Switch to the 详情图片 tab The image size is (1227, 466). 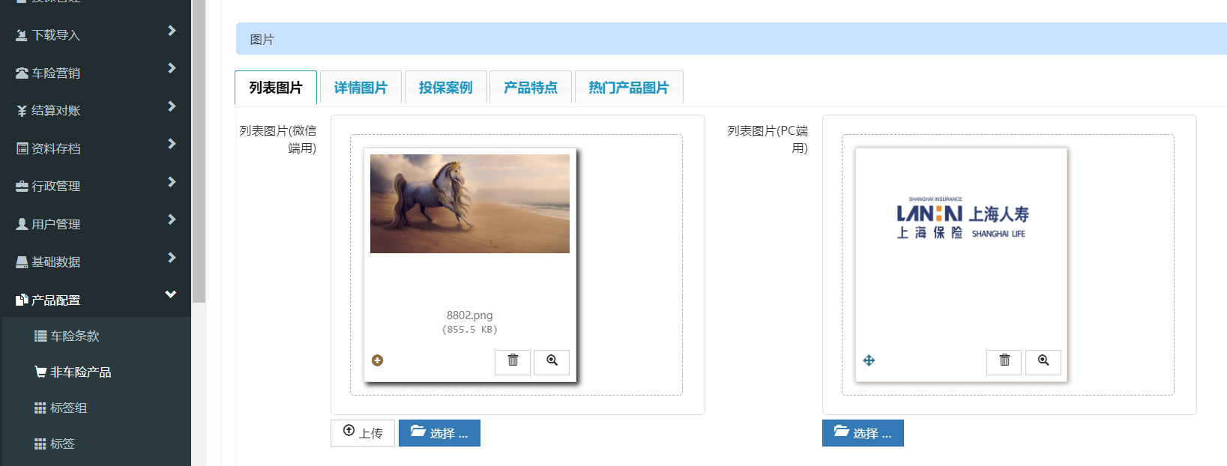click(x=361, y=87)
